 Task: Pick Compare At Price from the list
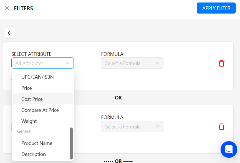(40, 110)
